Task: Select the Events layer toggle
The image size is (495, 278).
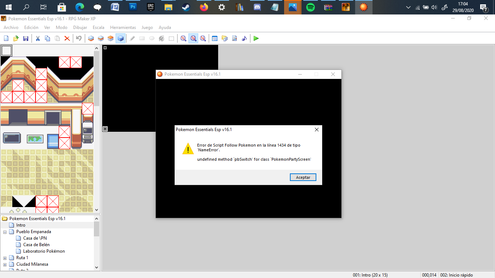Action: [121, 38]
